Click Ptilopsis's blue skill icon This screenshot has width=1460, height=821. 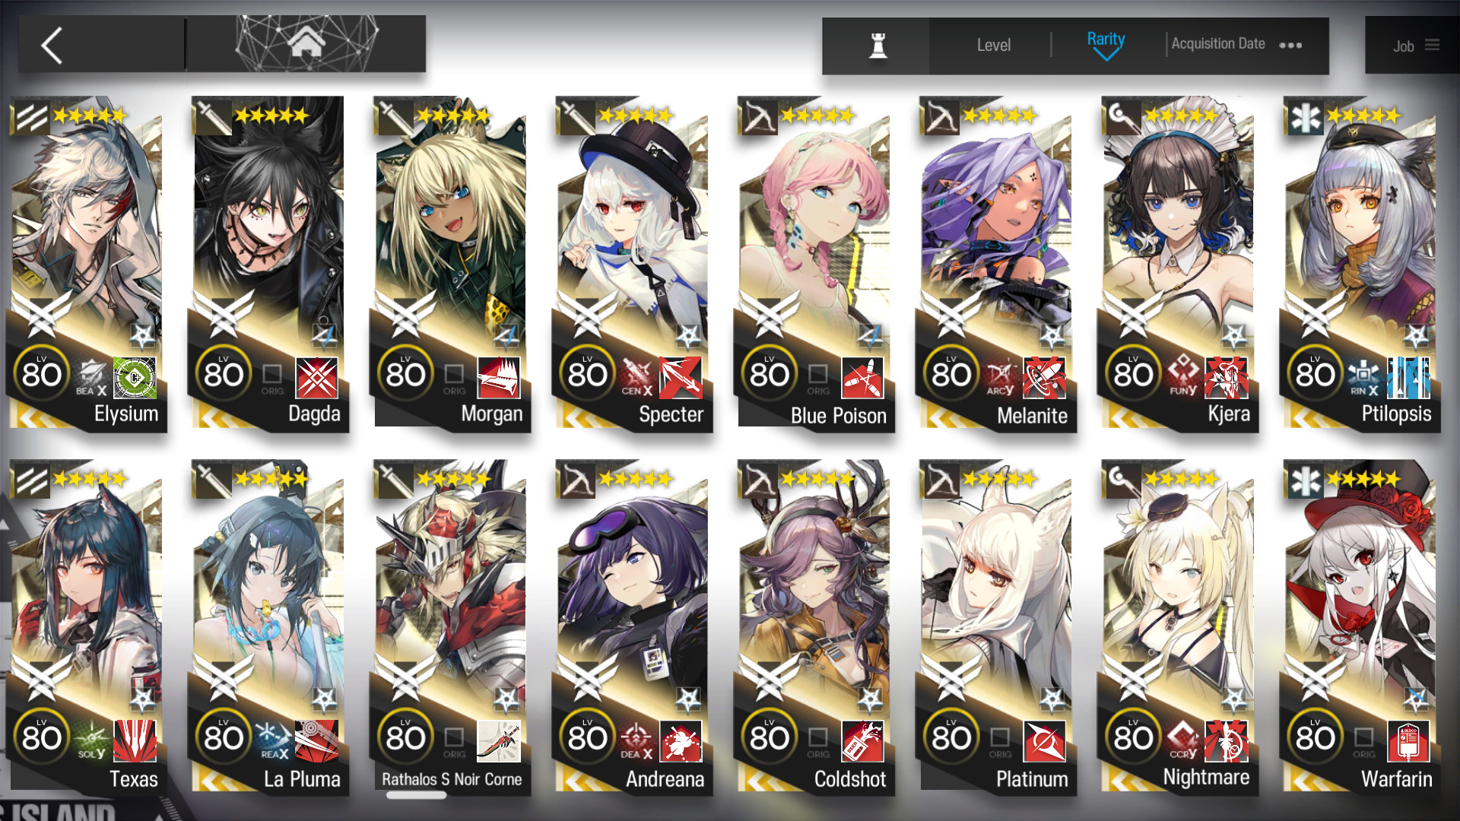click(x=1408, y=378)
